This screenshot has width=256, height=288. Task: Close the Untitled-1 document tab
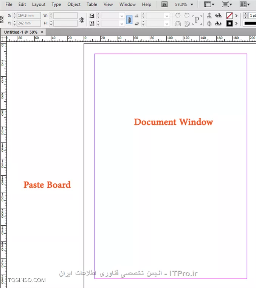coord(42,32)
